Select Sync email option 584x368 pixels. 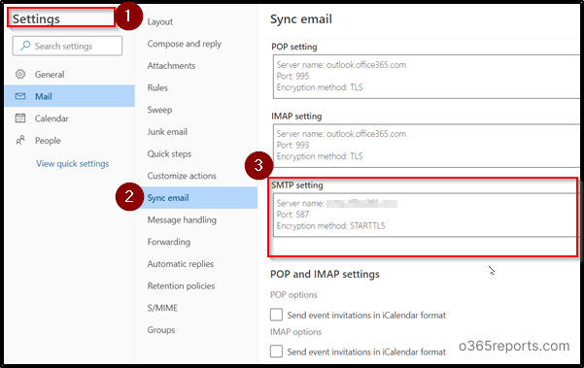[x=196, y=197]
